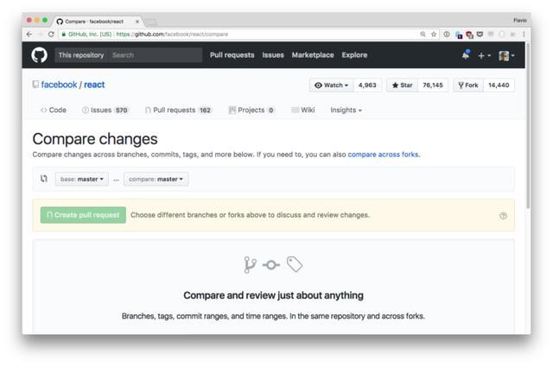
Task: Click the compare arrows icon beside base
Action: point(44,179)
